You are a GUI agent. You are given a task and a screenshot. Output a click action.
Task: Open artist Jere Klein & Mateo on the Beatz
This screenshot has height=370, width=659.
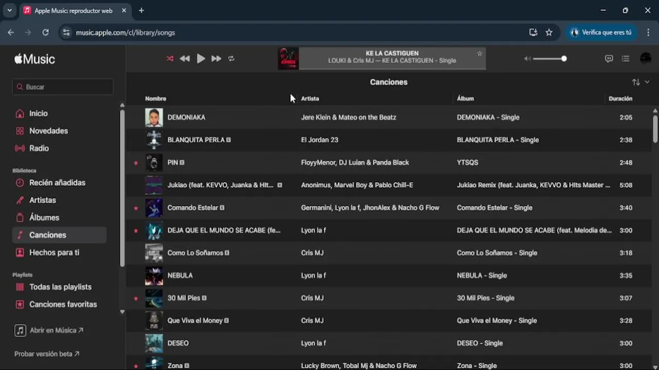coord(348,118)
